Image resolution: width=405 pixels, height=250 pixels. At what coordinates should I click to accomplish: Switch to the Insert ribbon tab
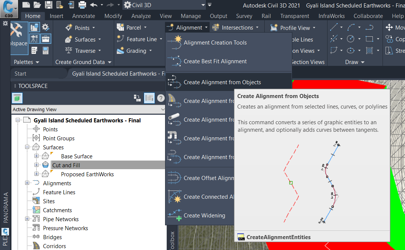point(56,16)
